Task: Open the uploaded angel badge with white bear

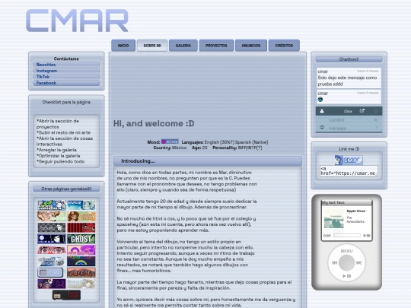Action: click(52, 261)
